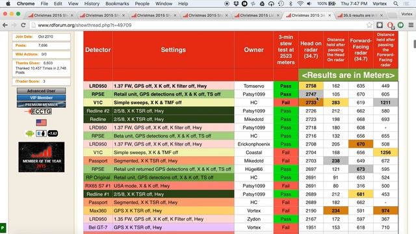Click the 2747 head-on radar cell
Image resolution: width=416 pixels, height=234 pixels.
311,94
